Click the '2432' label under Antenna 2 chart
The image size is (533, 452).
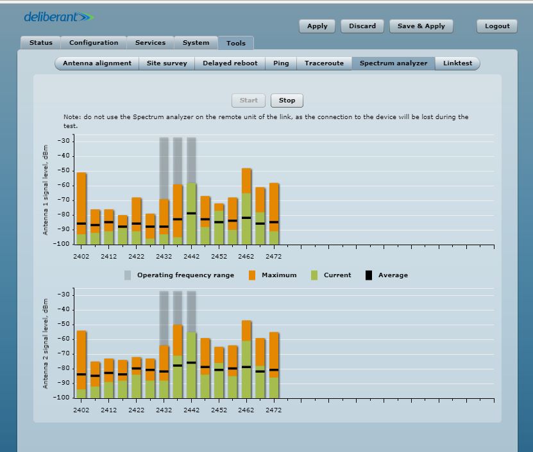[x=164, y=410]
